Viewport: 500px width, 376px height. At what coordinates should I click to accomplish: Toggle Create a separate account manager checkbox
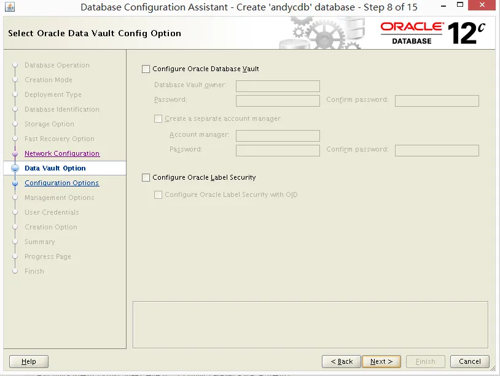158,119
